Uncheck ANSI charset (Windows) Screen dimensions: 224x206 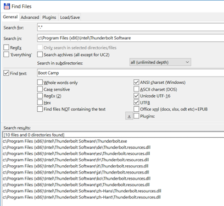pyautogui.click(x=136, y=82)
